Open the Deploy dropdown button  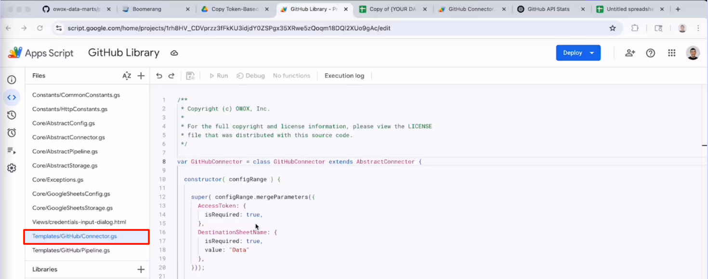tap(578, 53)
